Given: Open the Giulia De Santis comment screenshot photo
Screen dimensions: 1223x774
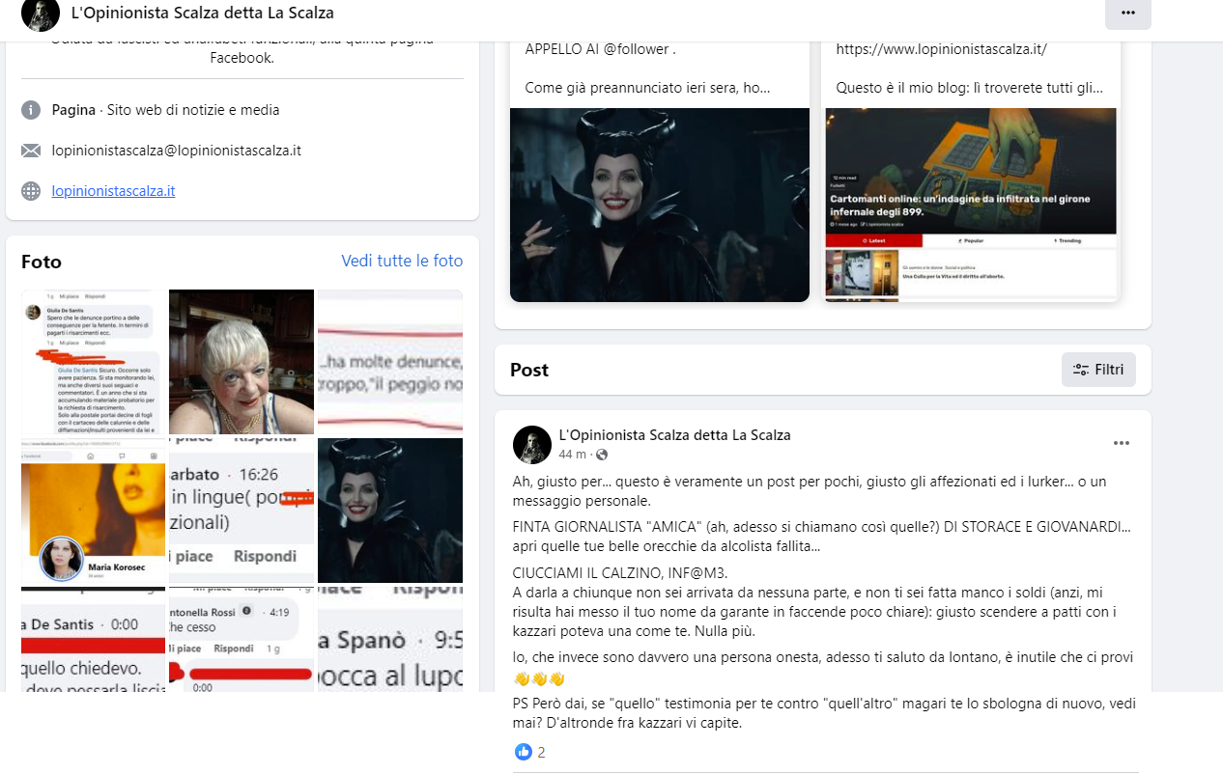Looking at the screenshot, I should [94, 362].
